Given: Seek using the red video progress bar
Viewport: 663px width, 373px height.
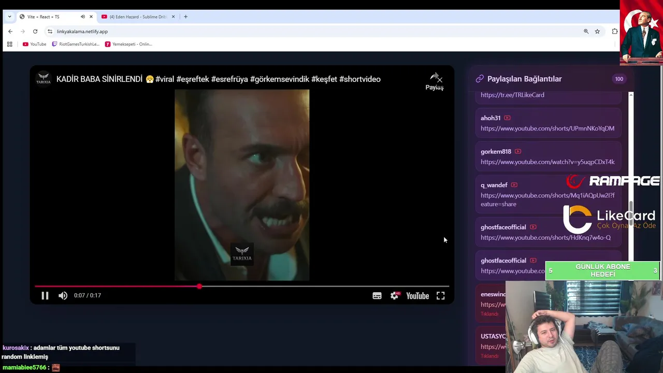Looking at the screenshot, I should (242, 286).
